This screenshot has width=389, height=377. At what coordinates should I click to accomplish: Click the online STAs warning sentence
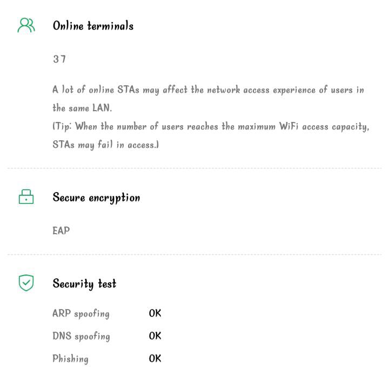pos(208,90)
